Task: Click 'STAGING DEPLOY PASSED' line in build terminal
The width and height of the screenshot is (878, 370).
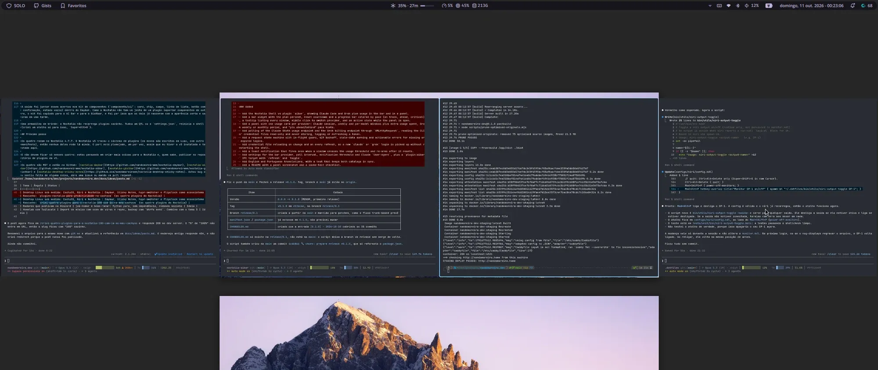Action: coord(479,261)
